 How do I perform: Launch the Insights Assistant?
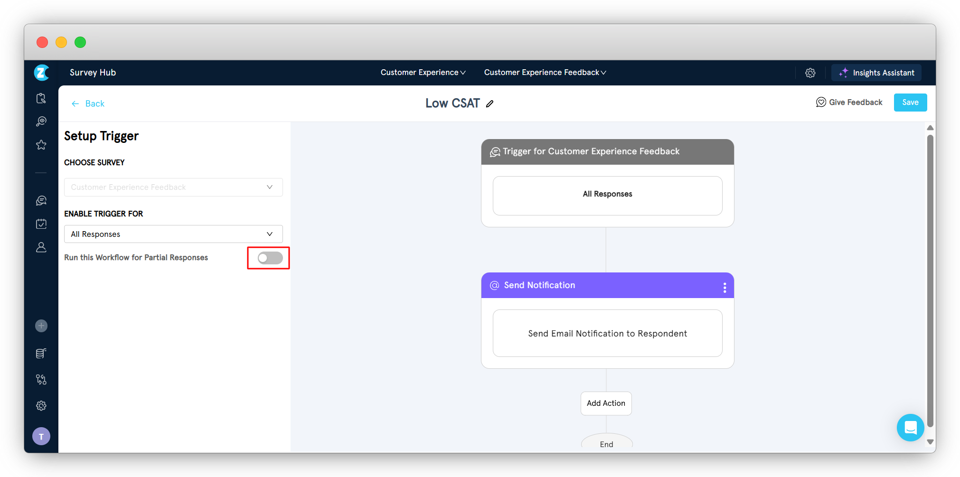[876, 73]
